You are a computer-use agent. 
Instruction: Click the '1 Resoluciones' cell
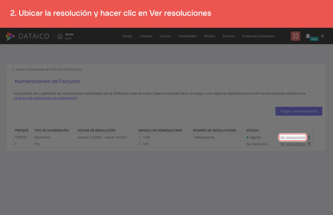coord(204,137)
